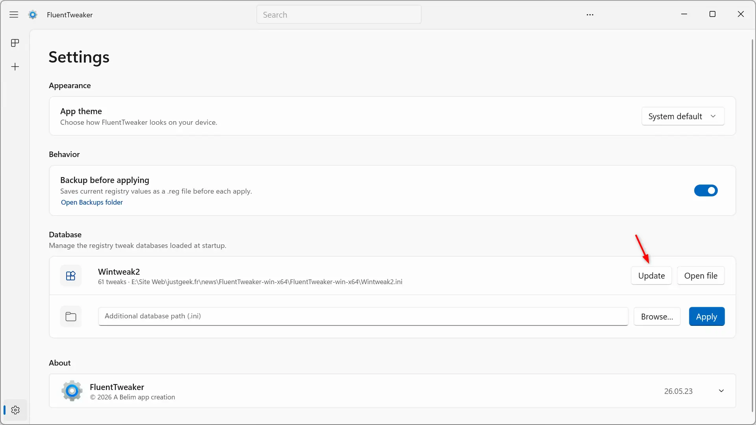Close the FluentTweaker window
This screenshot has height=425, width=756.
tap(741, 14)
